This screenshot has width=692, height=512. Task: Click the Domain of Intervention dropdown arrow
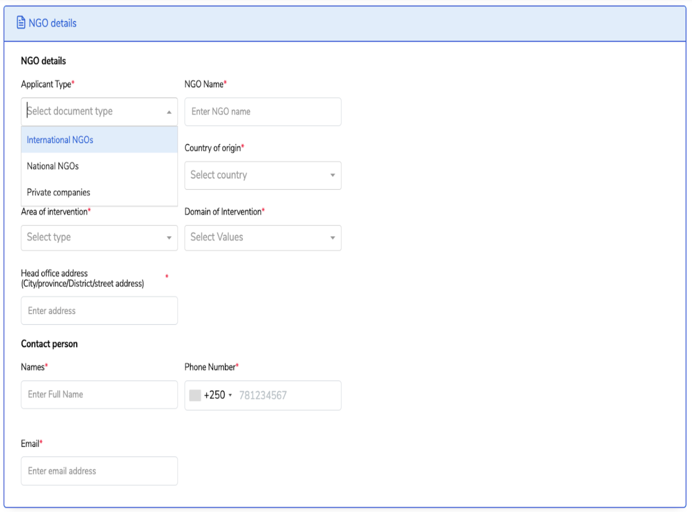(x=332, y=238)
